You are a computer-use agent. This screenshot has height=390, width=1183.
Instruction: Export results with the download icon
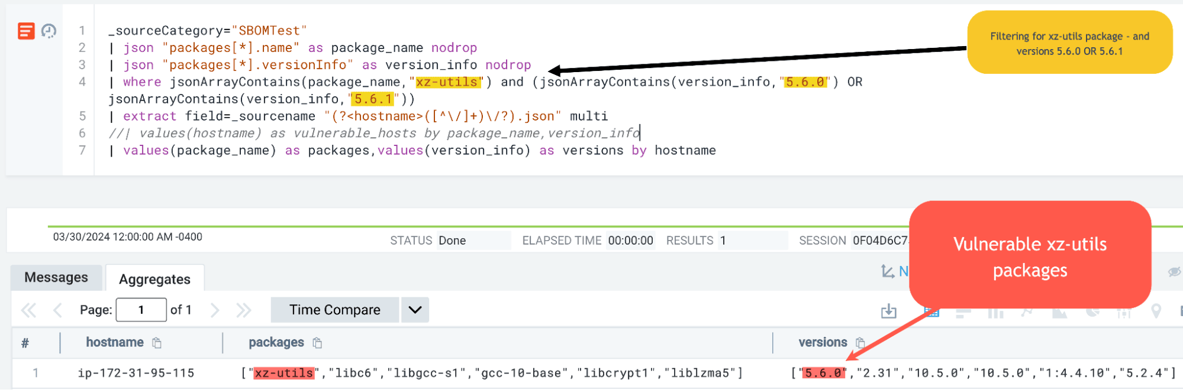[x=889, y=311]
